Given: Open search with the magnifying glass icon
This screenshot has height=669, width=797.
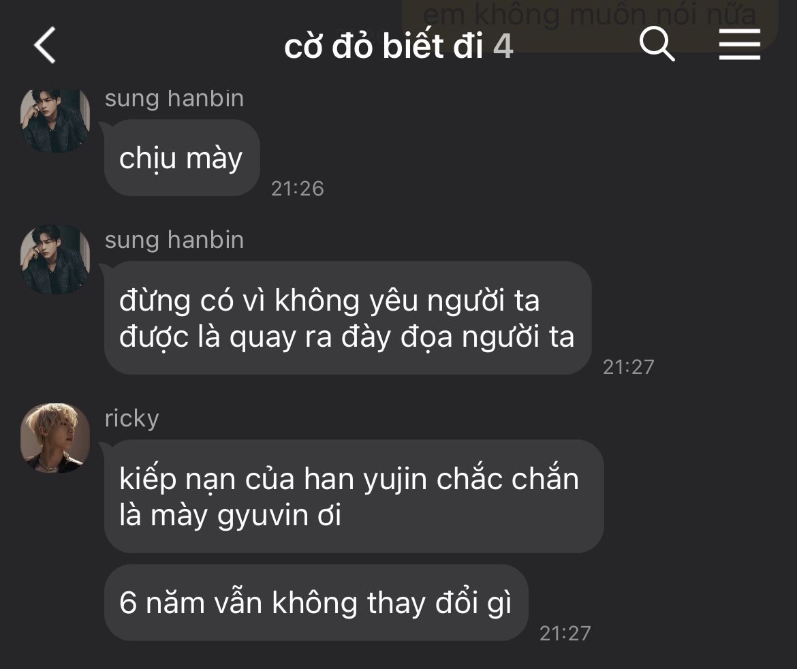Looking at the screenshot, I should 657,44.
